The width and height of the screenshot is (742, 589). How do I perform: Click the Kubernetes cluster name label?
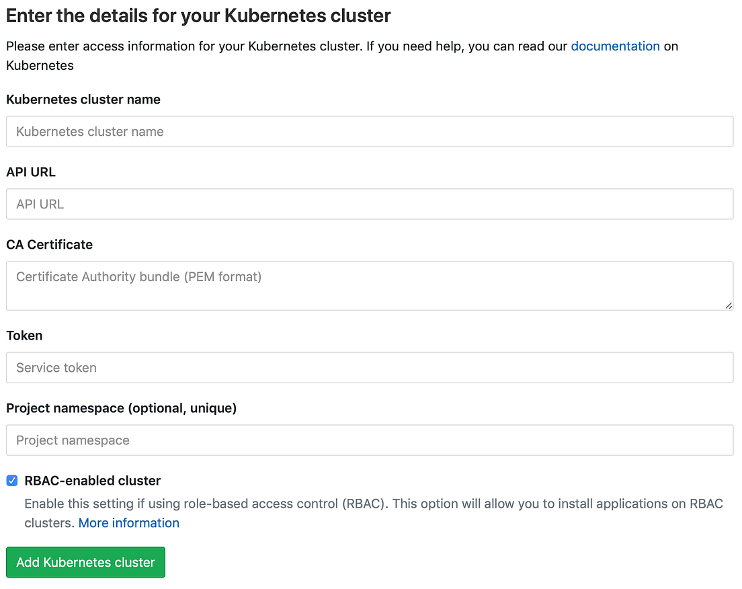click(x=83, y=99)
